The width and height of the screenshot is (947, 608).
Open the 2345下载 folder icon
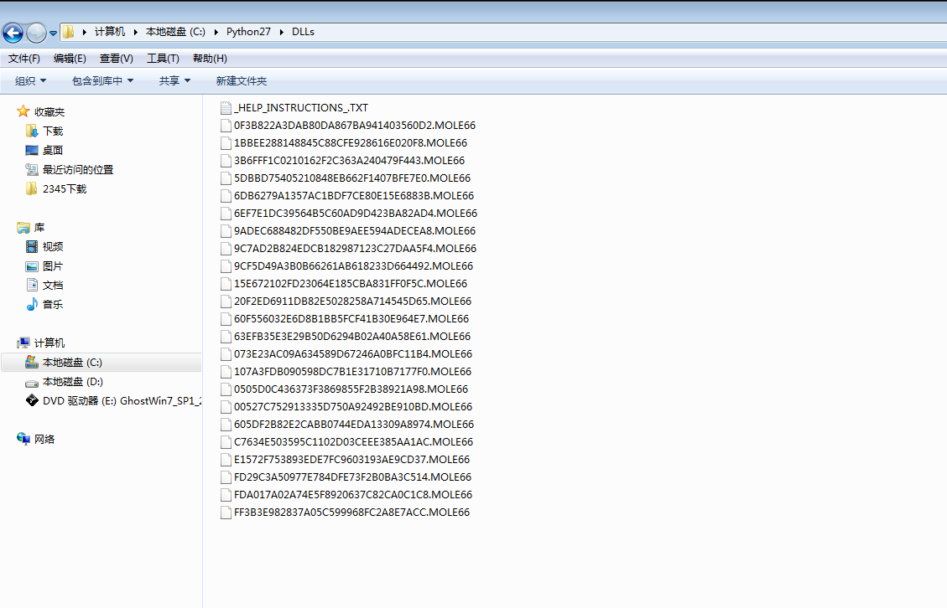32,189
